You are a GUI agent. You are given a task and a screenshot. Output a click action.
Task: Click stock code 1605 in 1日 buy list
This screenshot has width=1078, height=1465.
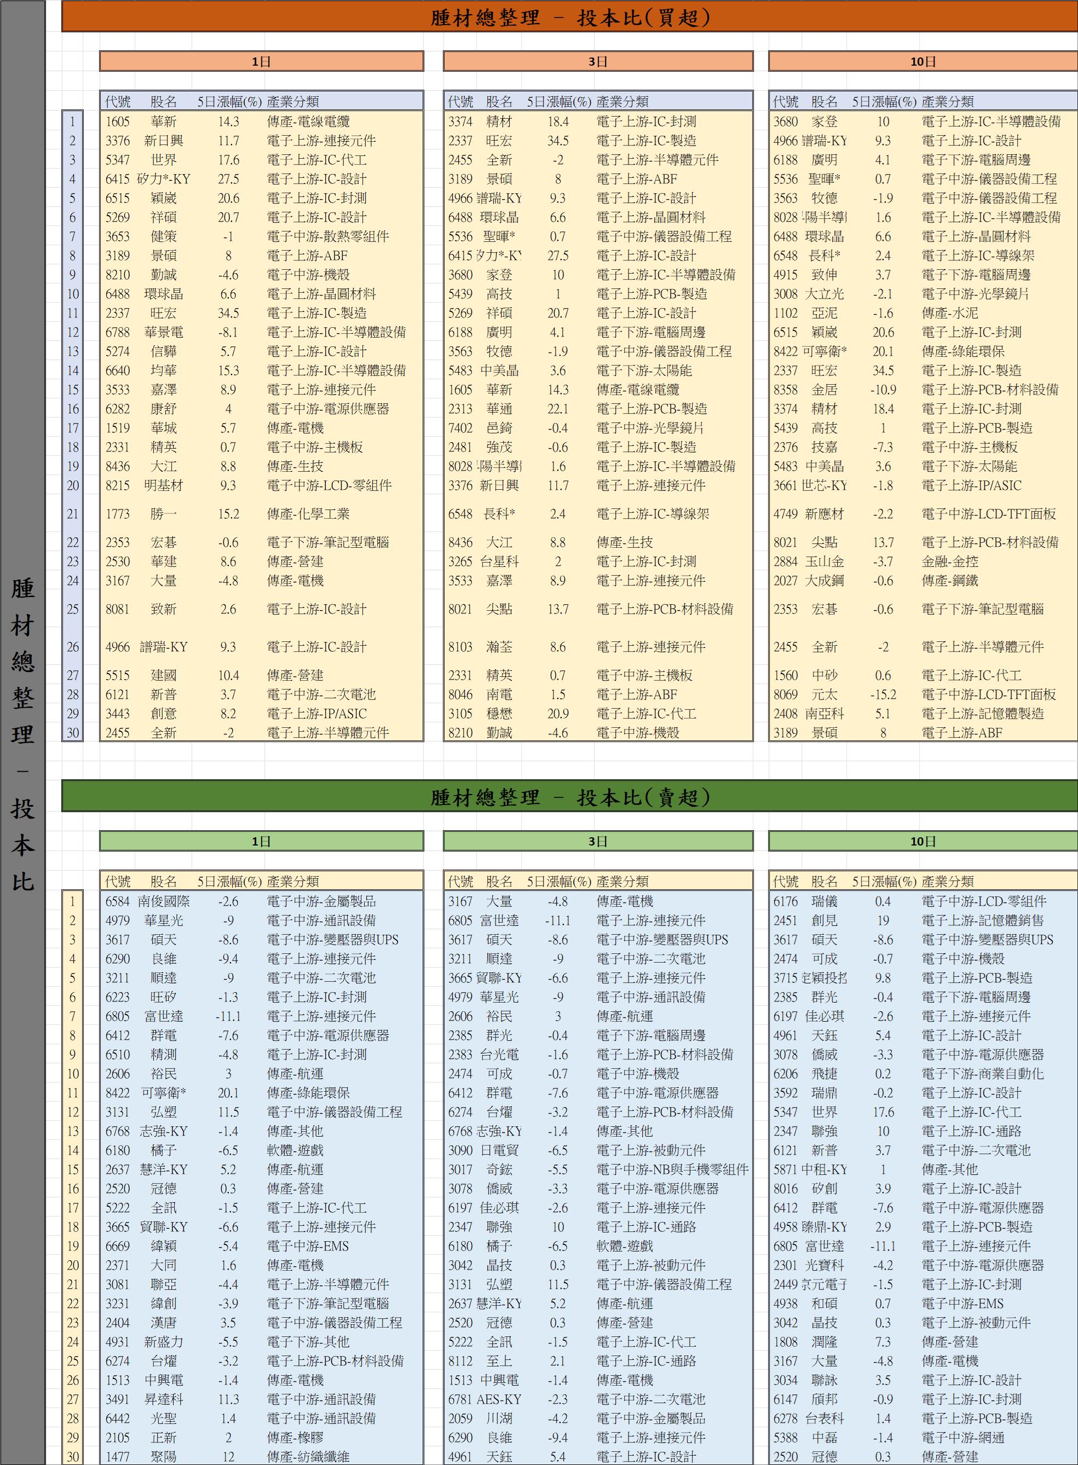click(118, 121)
